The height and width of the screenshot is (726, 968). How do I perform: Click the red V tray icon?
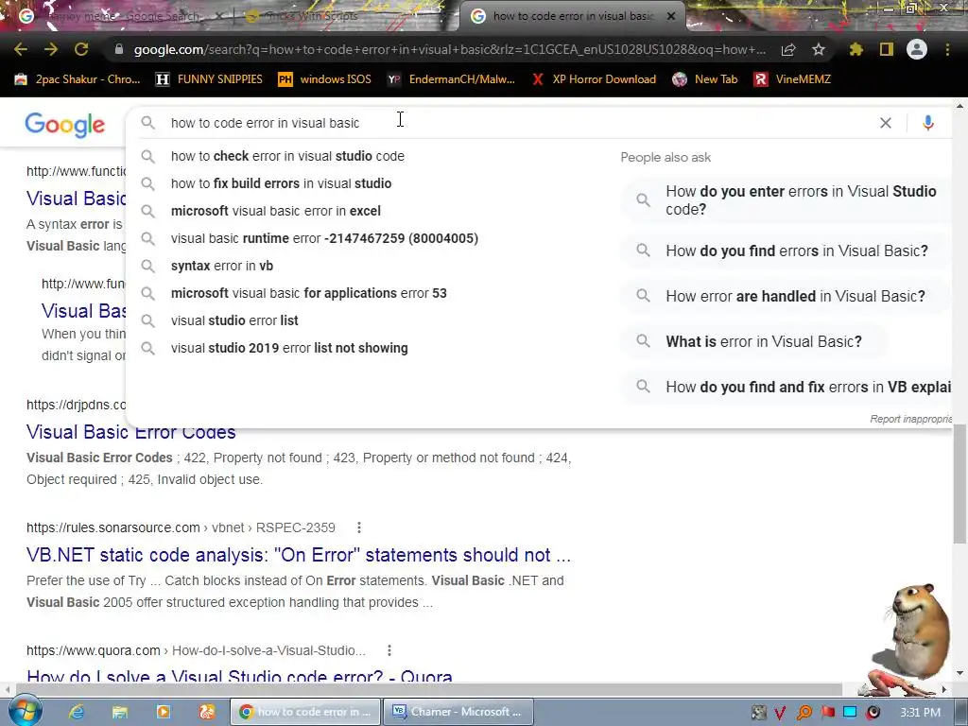(780, 713)
